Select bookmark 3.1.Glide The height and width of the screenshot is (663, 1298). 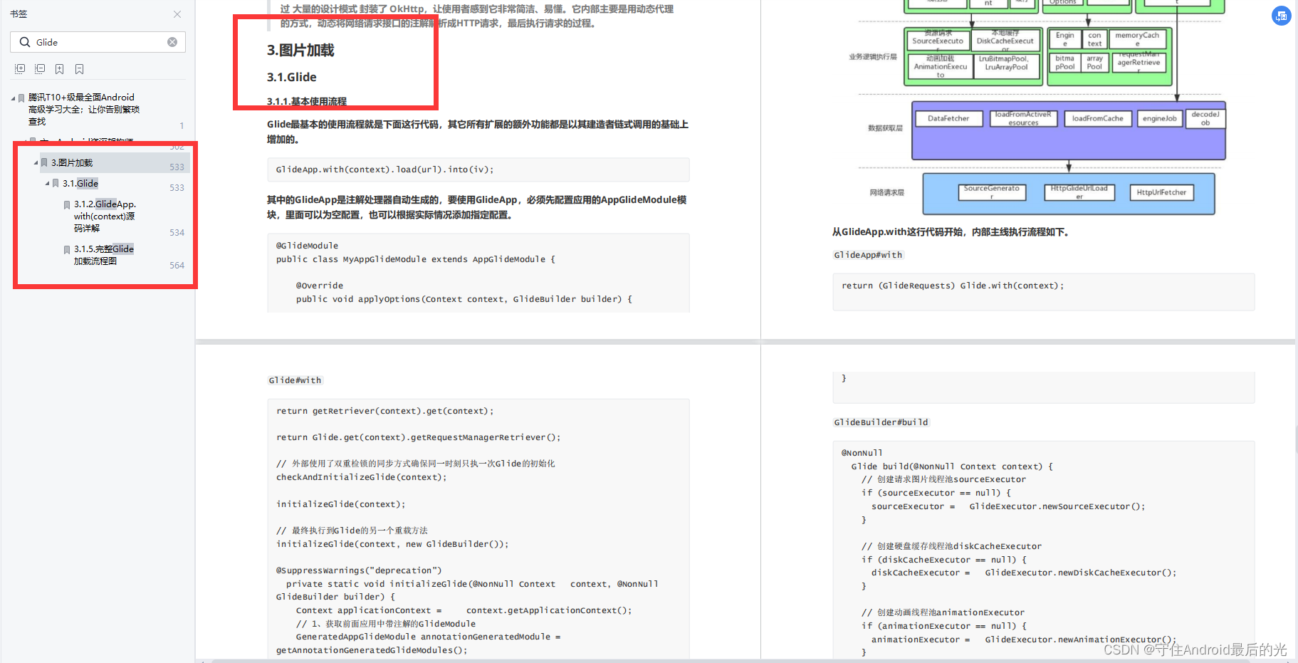[x=80, y=184]
